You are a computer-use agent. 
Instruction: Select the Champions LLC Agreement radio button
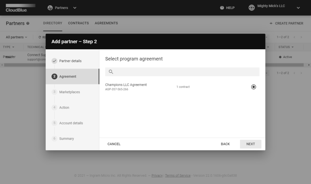tap(254, 87)
